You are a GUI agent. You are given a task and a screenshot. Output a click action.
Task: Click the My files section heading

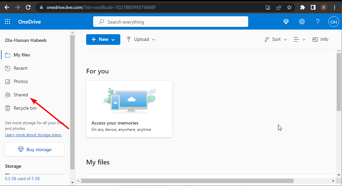pos(98,162)
